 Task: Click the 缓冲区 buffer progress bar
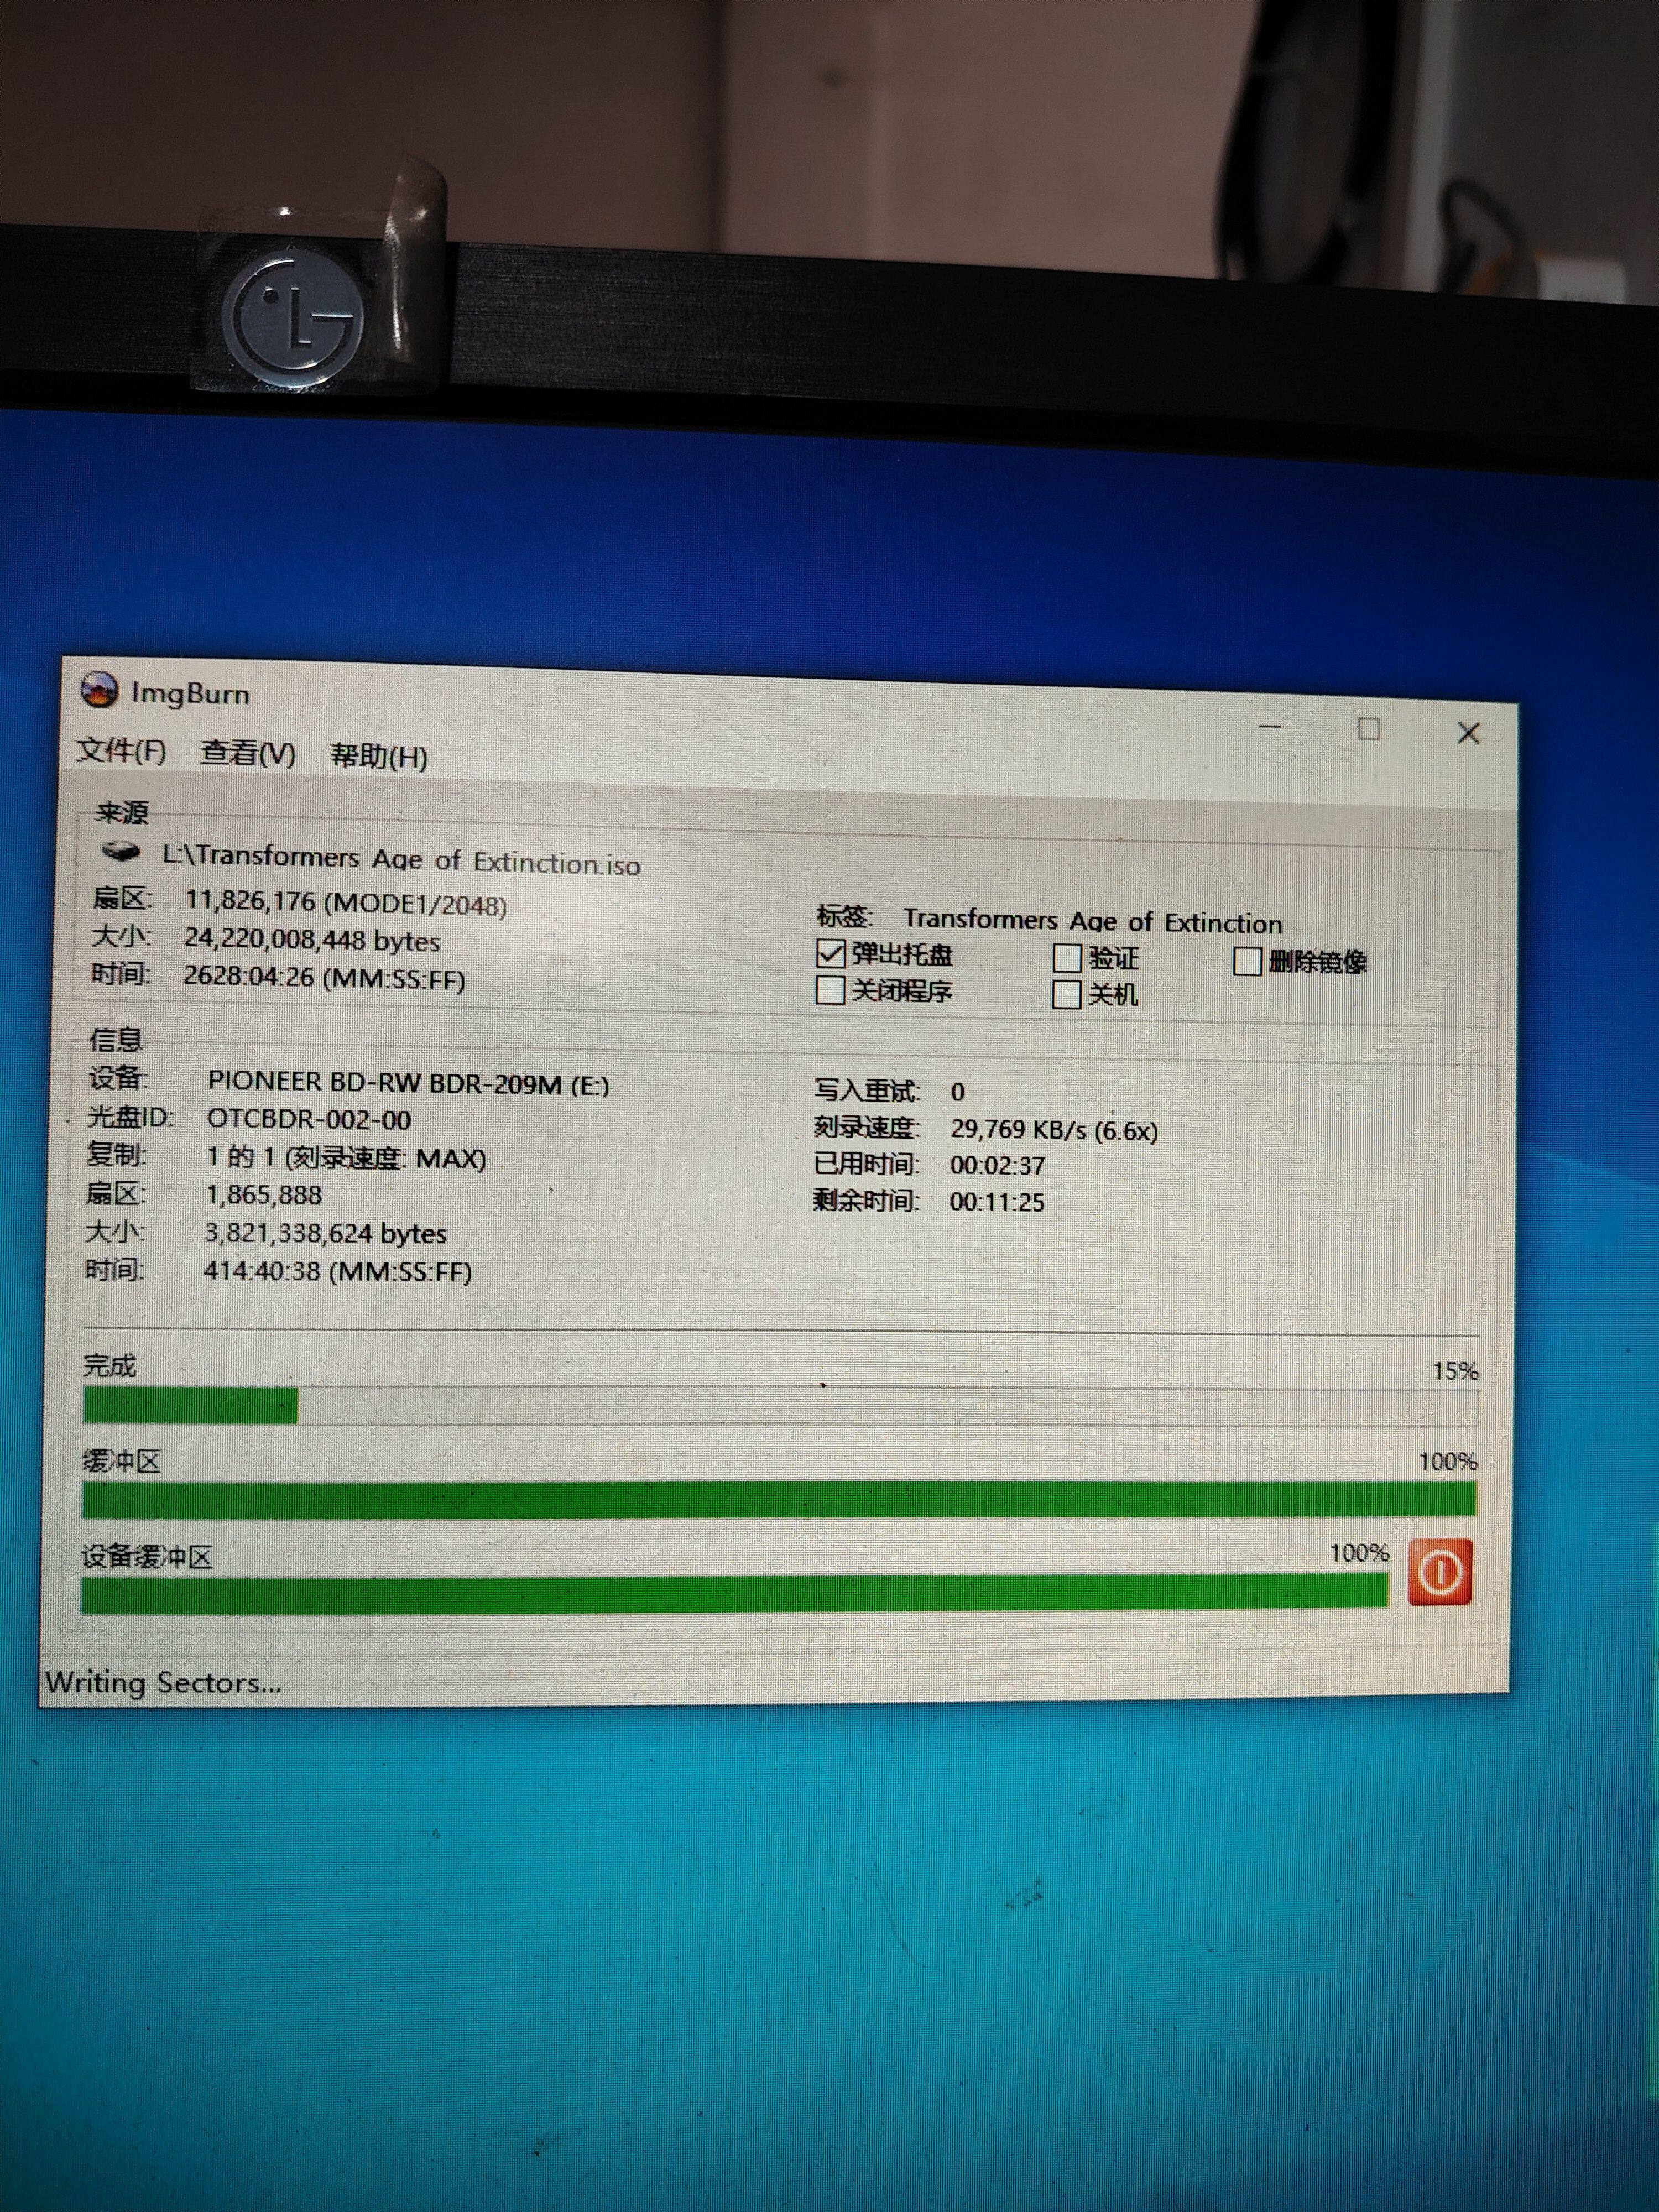pos(779,1499)
